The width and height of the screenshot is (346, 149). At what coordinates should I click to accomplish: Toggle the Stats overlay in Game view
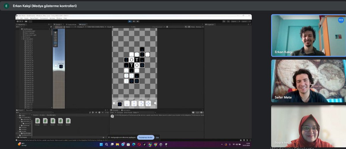click(x=193, y=27)
